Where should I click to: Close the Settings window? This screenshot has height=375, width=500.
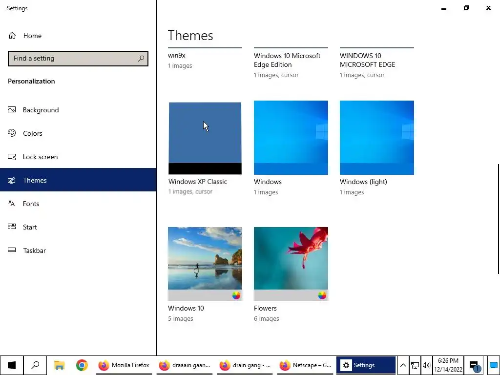click(488, 8)
